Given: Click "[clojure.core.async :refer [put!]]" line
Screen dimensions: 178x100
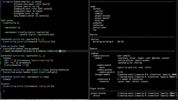Looking at the screenshot, I should click(x=32, y=4).
